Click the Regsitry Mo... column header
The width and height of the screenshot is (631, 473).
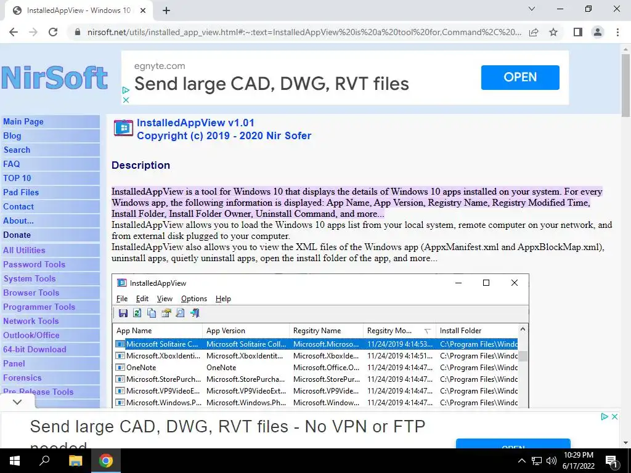tap(399, 331)
